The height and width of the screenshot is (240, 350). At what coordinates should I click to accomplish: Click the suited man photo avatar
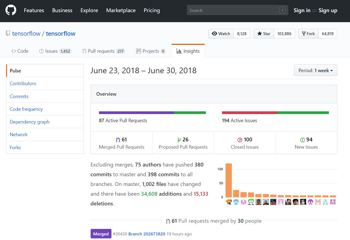click(259, 202)
